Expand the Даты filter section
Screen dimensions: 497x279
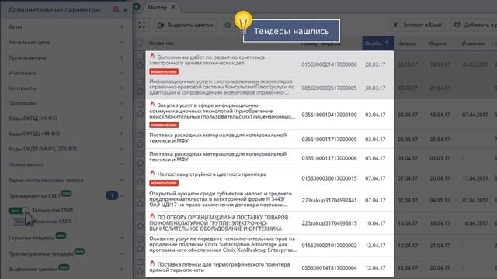coord(66,27)
